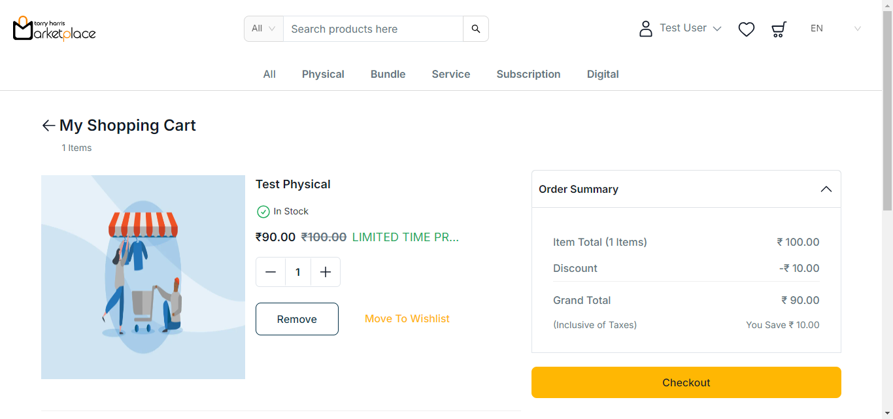Increase quantity with the plus button
893x419 pixels.
click(x=326, y=272)
